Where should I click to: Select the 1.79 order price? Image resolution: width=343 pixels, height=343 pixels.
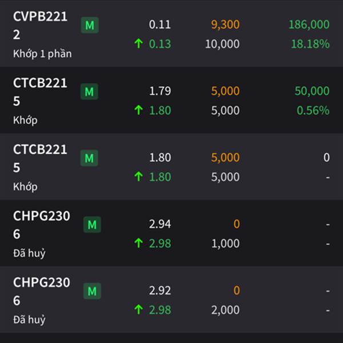(160, 91)
